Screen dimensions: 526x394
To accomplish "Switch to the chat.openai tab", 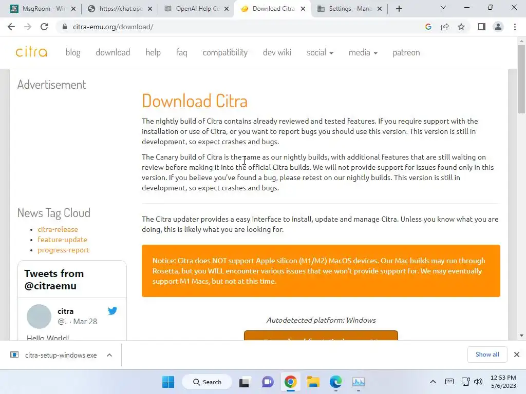I will 120,9.
